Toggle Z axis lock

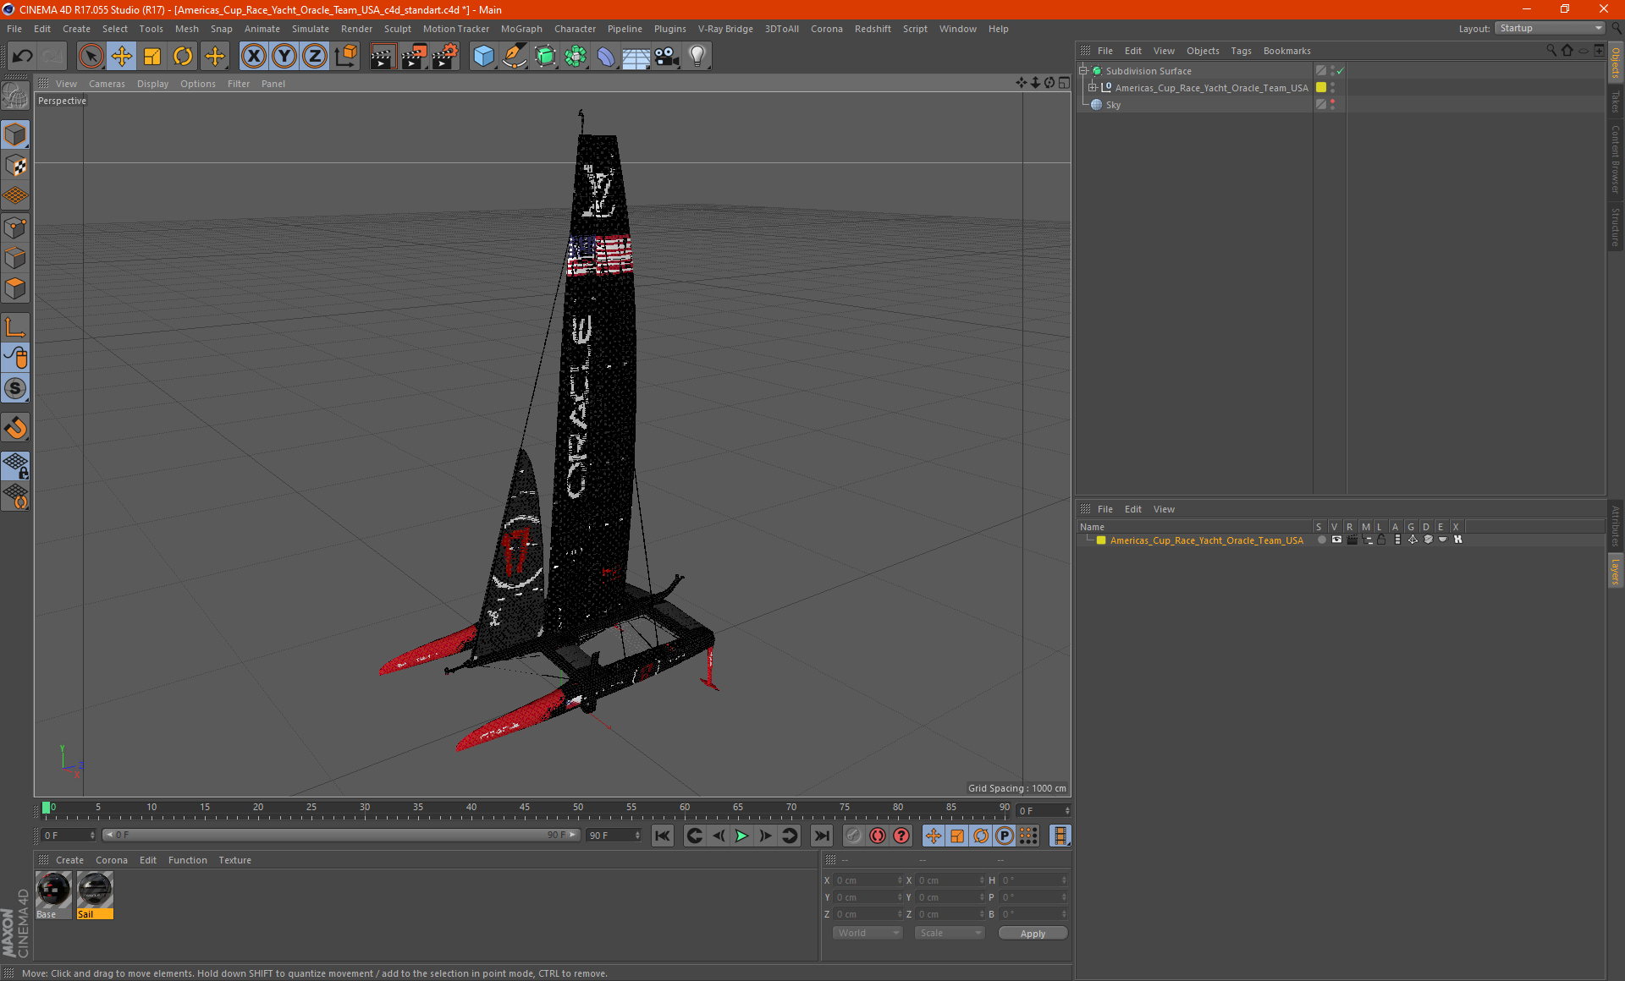(x=315, y=57)
